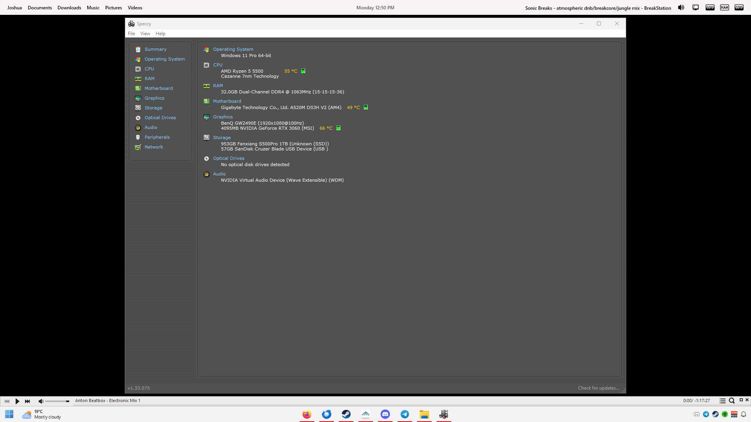Open the Joshua user folder in top bar
This screenshot has width=751, height=422.
[14, 8]
